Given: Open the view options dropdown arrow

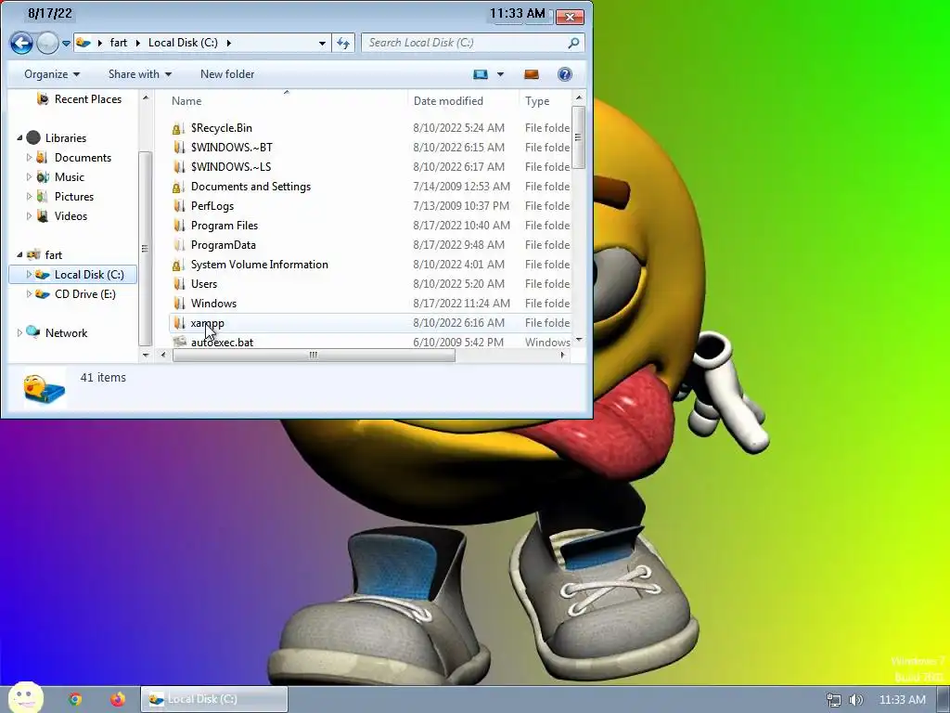Looking at the screenshot, I should click(500, 74).
